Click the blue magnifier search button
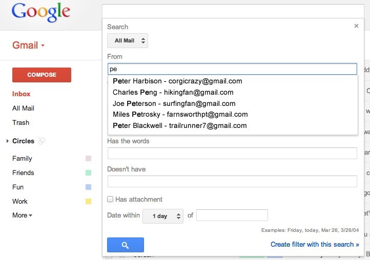The image size is (370, 260). [x=126, y=245]
